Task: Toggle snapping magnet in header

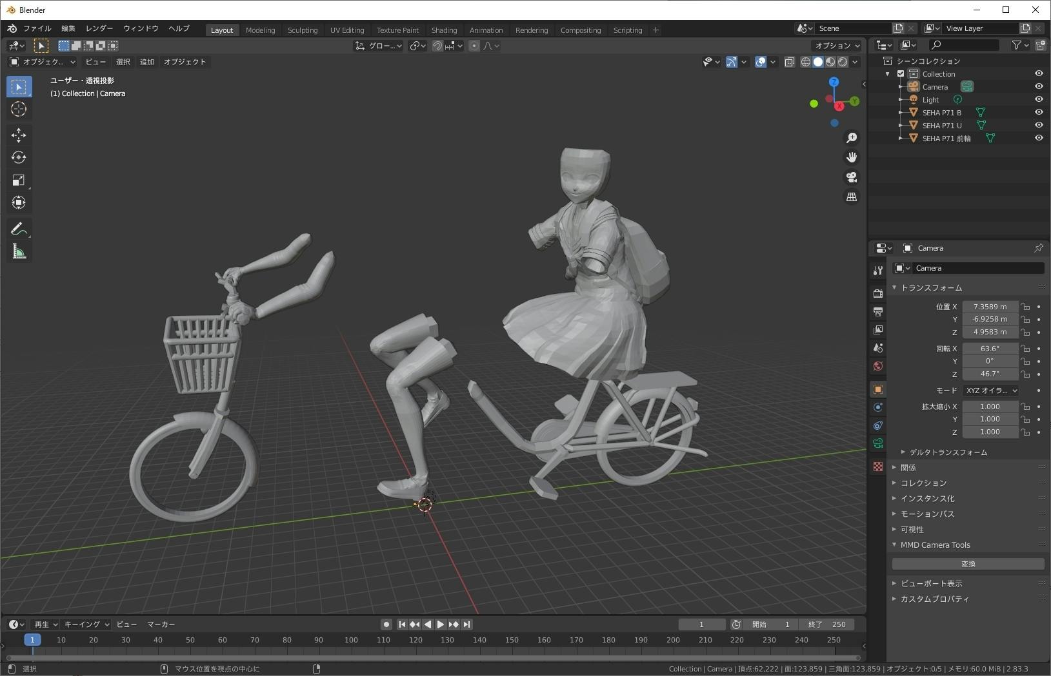Action: pos(437,46)
